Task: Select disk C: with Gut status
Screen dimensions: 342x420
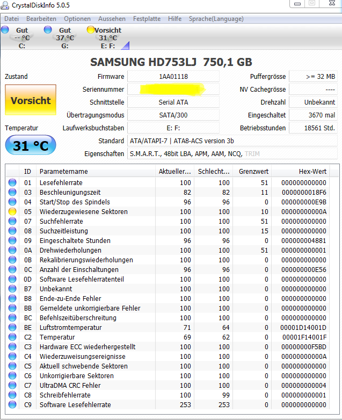Action: [21, 38]
